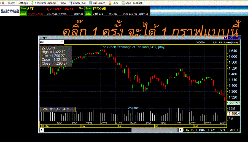Switch to Full Screen mode
This screenshot has height=142, width=248.
[99, 3]
